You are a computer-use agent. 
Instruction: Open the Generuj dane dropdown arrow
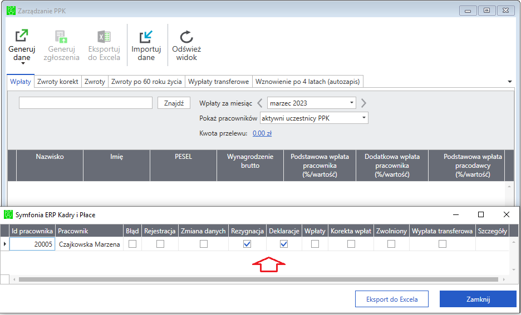pyautogui.click(x=23, y=63)
